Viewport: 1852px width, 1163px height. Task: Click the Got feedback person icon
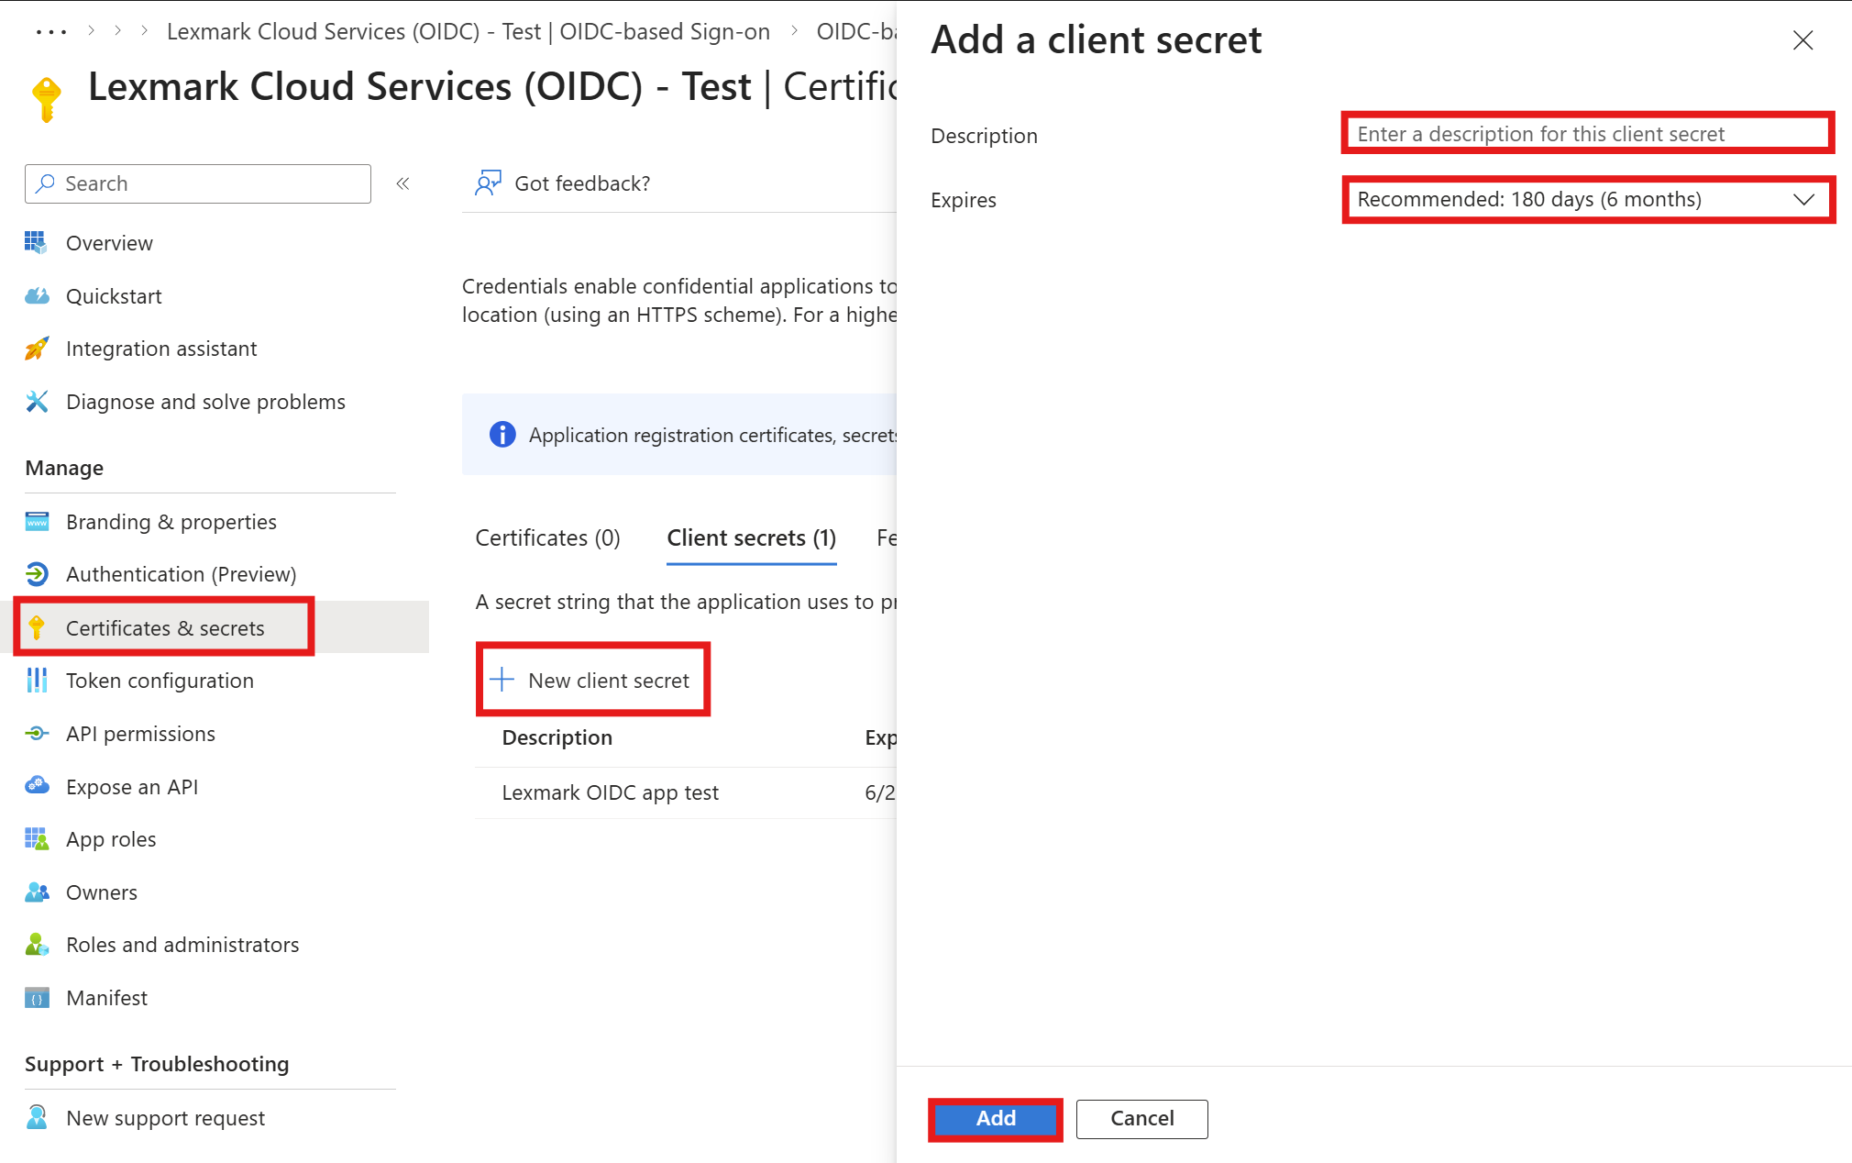tap(487, 183)
